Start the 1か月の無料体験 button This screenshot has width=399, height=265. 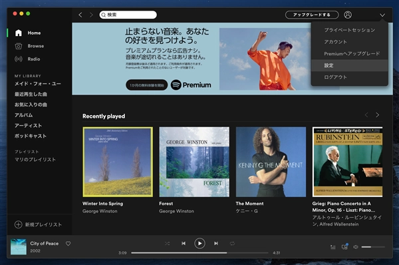pyautogui.click(x=146, y=85)
